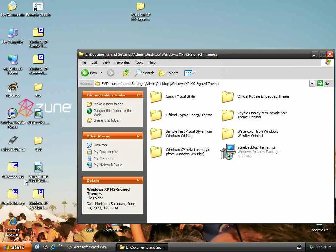Expand the Address bar dropdown

(x=312, y=83)
